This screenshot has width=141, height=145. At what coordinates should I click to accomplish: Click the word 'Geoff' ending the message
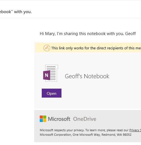131,34
